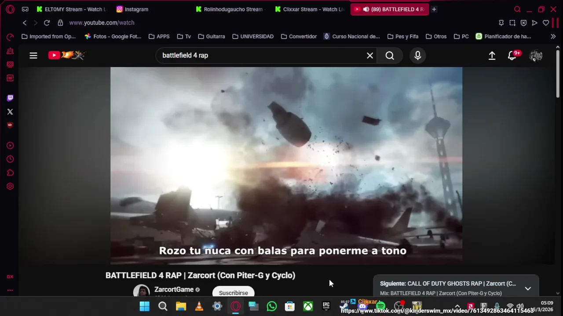The image size is (563, 316).
Task: Switch to the ELT0MY Stream tab
Action: click(71, 9)
